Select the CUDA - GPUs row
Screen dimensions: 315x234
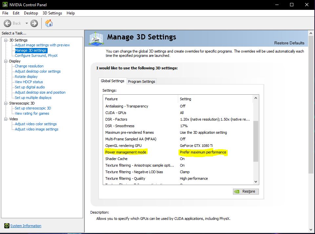[178, 113]
